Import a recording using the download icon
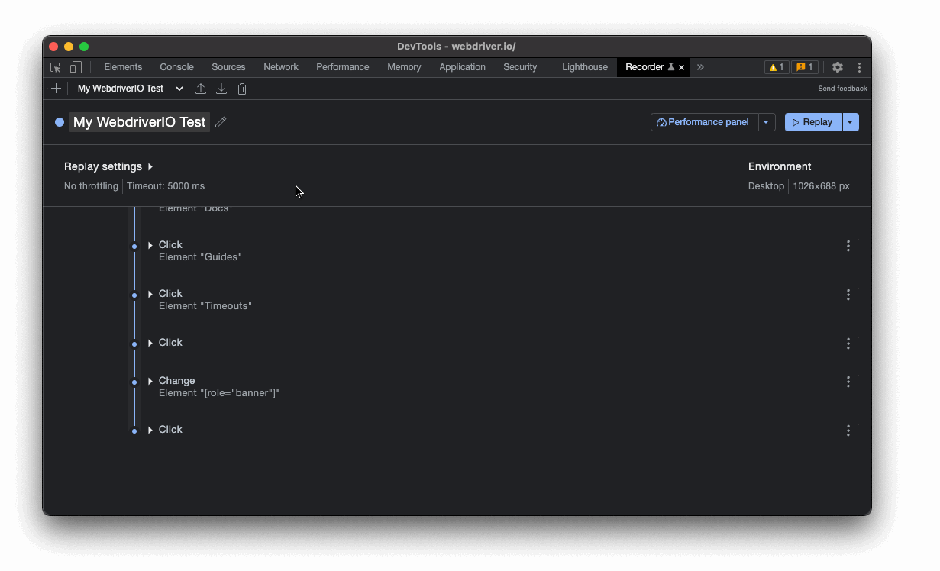The height and width of the screenshot is (571, 940). pos(221,89)
